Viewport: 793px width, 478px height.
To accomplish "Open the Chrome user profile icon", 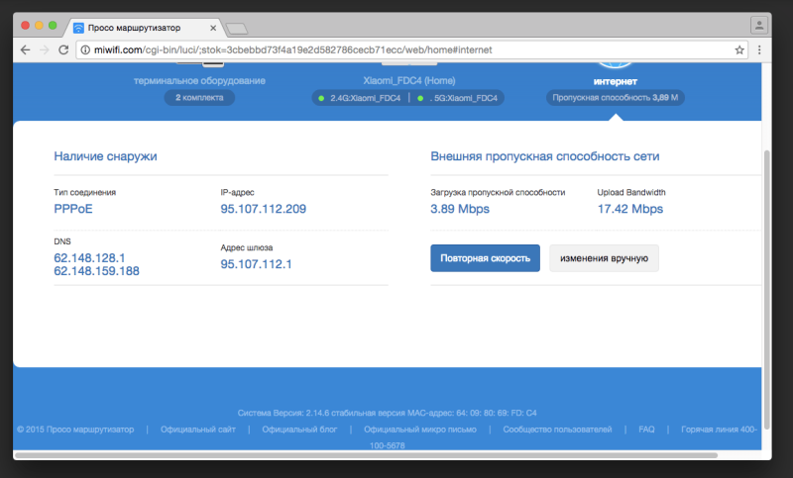I will tap(759, 25).
